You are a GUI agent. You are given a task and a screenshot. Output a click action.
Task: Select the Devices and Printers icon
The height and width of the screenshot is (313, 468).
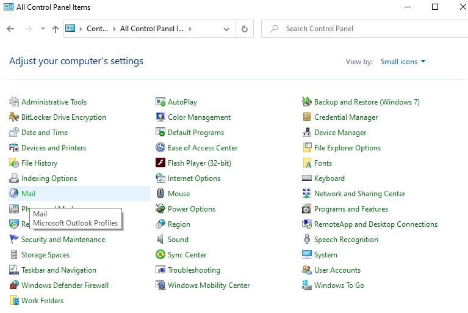pyautogui.click(x=14, y=148)
